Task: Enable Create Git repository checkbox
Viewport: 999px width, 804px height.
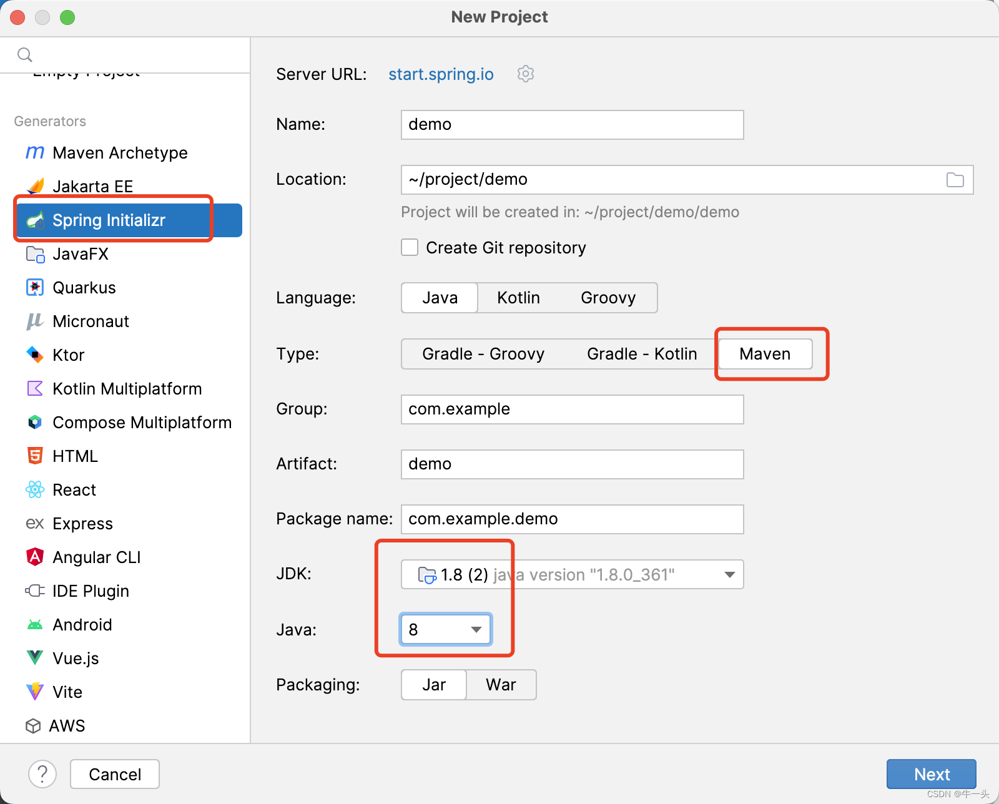Action: click(410, 247)
